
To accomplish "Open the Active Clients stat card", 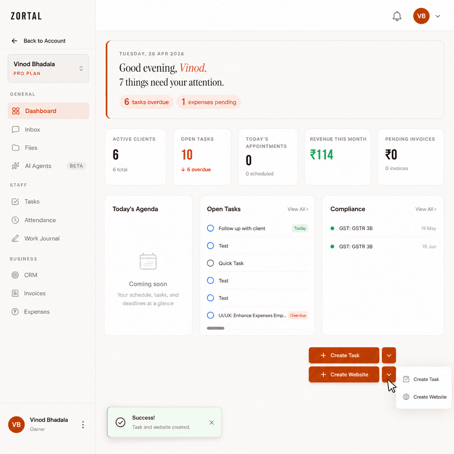I will click(x=135, y=157).
